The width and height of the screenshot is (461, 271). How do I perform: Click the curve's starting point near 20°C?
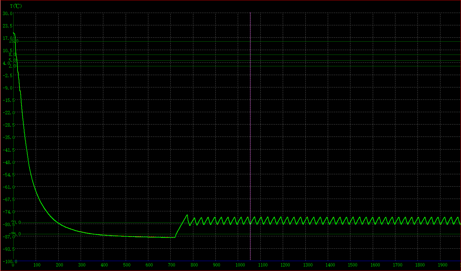click(x=14, y=33)
